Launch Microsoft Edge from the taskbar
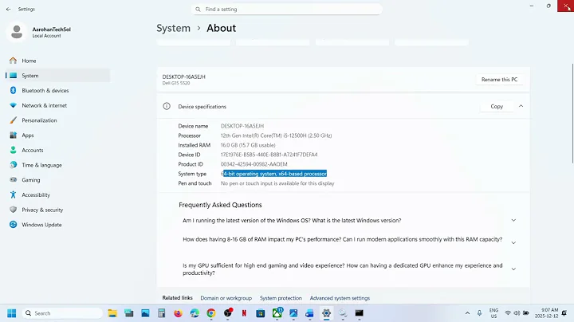 (195, 313)
